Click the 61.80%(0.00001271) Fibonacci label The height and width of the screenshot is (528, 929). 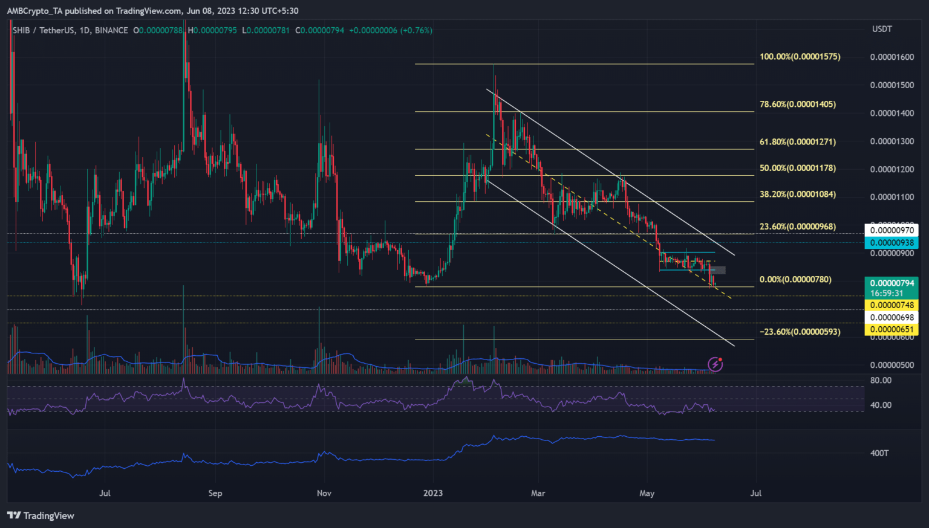click(797, 142)
